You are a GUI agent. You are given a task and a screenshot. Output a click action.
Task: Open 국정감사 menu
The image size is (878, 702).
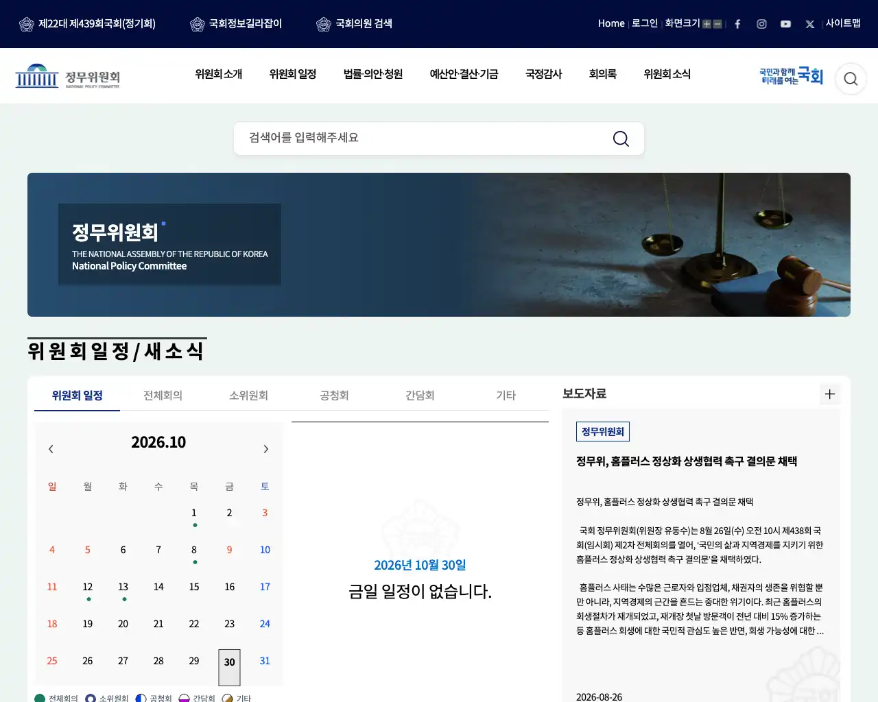[x=544, y=74]
